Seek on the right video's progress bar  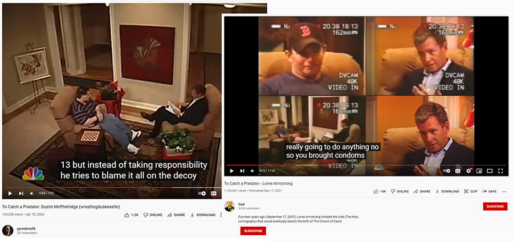(365, 165)
